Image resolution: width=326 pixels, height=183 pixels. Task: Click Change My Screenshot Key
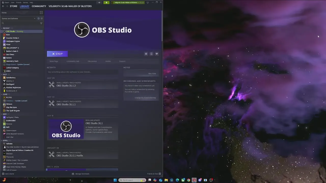coord(145,98)
